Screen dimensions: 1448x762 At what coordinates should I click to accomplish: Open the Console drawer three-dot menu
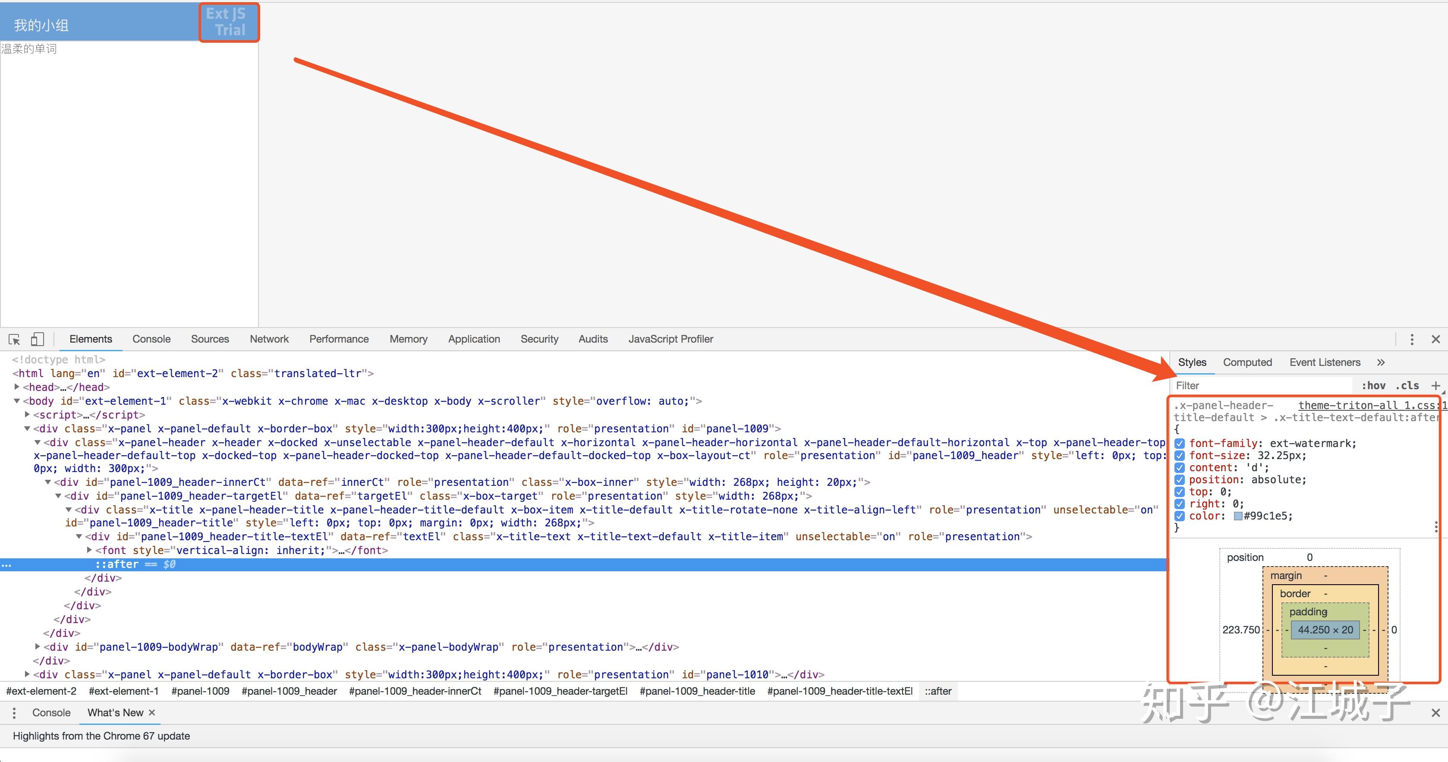point(14,712)
